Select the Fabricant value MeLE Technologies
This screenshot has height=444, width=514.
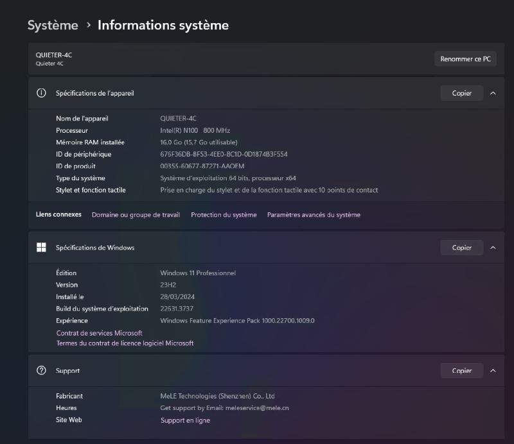217,396
